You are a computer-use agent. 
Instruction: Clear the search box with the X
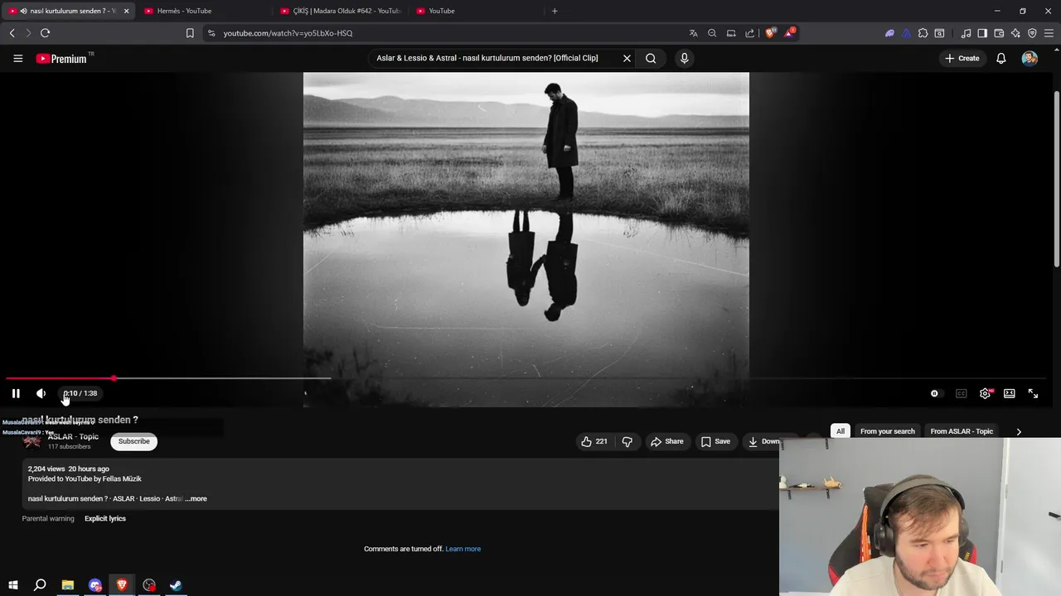627,58
